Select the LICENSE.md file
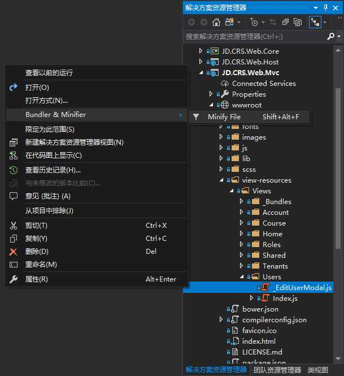Viewport: 344px width, 376px height. click(x=262, y=352)
